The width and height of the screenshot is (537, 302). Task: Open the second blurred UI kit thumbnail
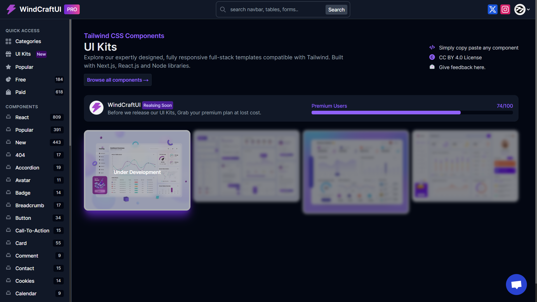point(246,166)
